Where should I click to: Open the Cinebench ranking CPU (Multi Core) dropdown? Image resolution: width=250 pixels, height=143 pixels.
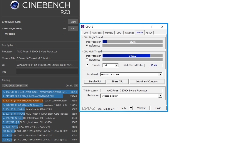tap(15, 85)
